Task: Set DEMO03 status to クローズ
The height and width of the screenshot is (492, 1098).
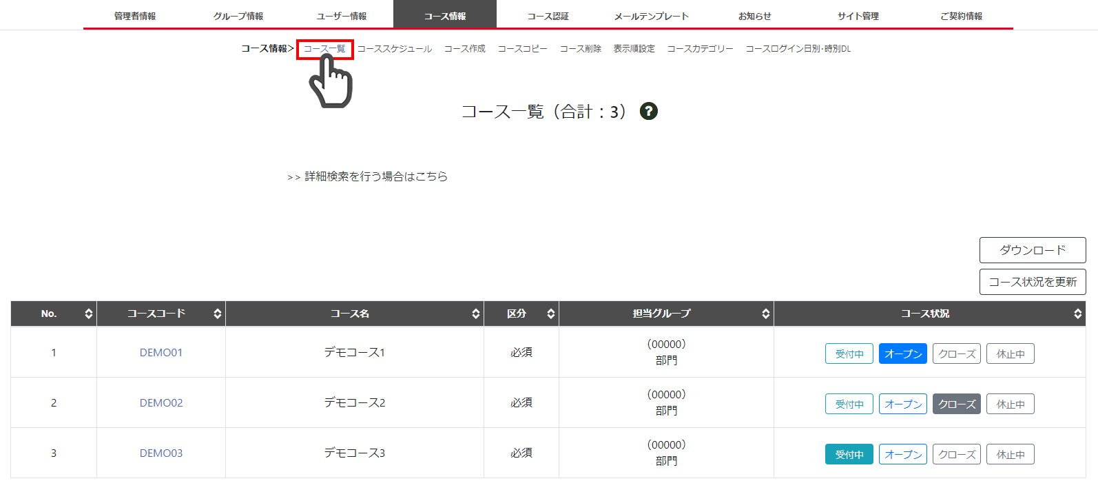Action: (x=957, y=454)
